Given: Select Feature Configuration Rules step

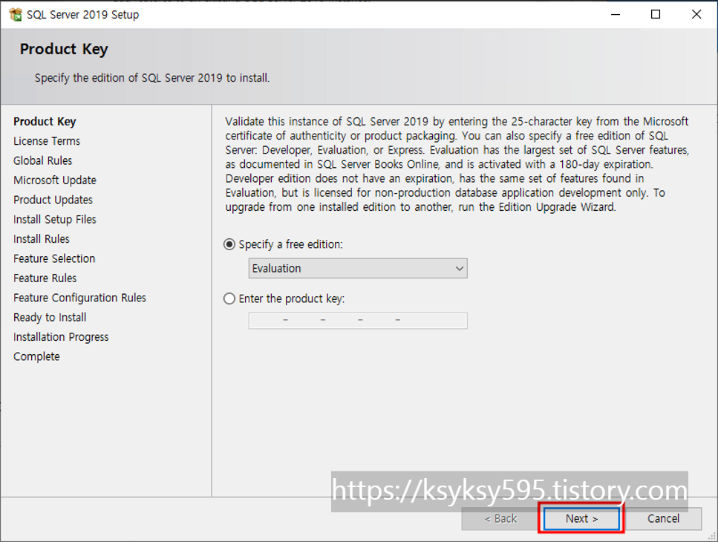Looking at the screenshot, I should coord(79,298).
